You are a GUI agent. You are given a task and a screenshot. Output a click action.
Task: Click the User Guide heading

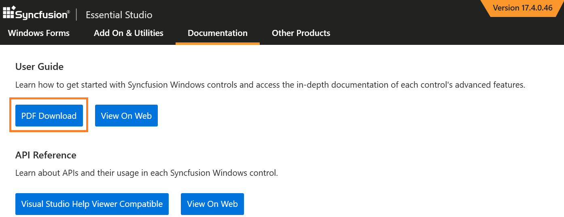[39, 67]
